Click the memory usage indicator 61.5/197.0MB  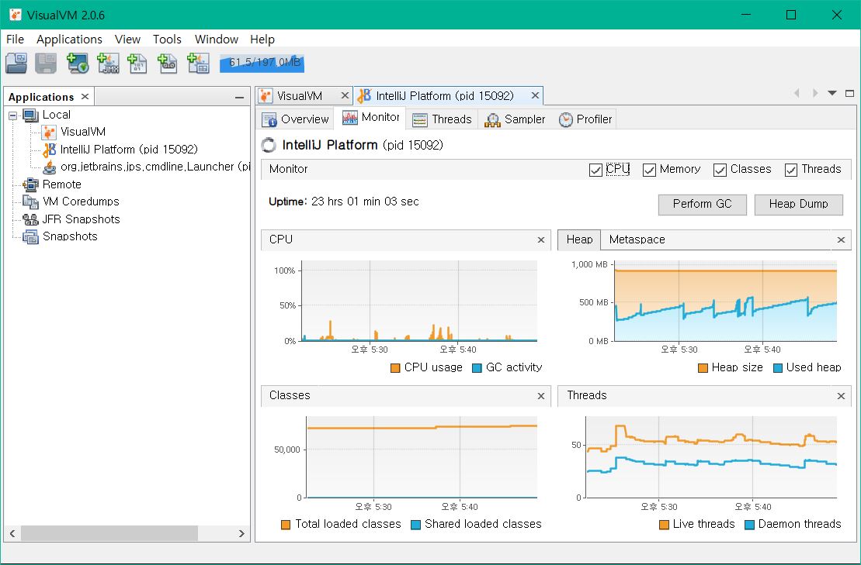tap(262, 63)
